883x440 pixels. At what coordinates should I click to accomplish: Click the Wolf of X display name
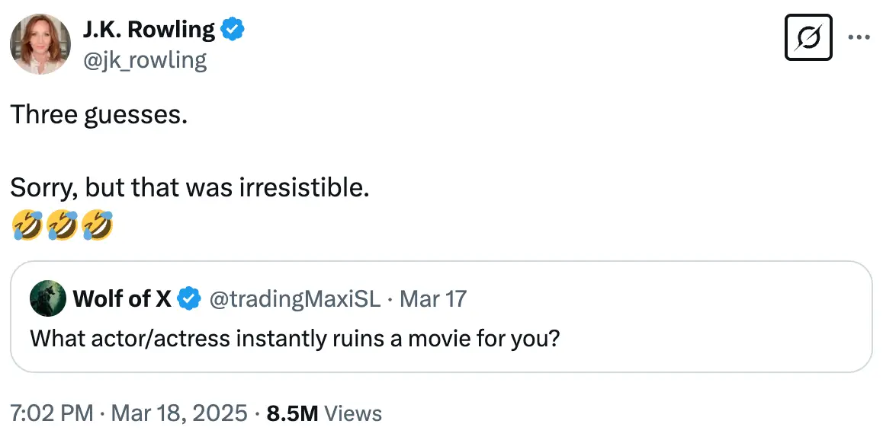click(x=122, y=299)
